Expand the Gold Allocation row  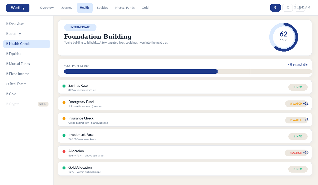tap(159, 169)
